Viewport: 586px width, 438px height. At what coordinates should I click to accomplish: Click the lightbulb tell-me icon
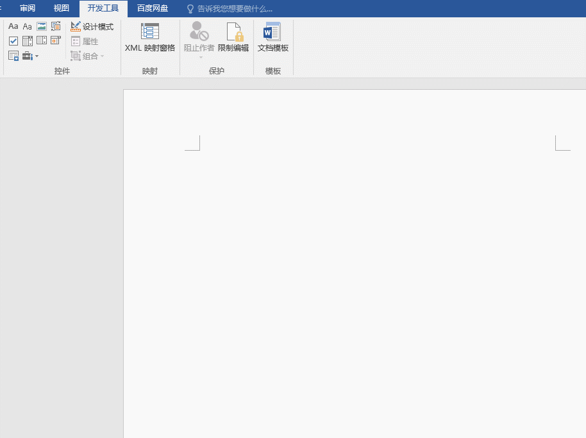coord(190,9)
